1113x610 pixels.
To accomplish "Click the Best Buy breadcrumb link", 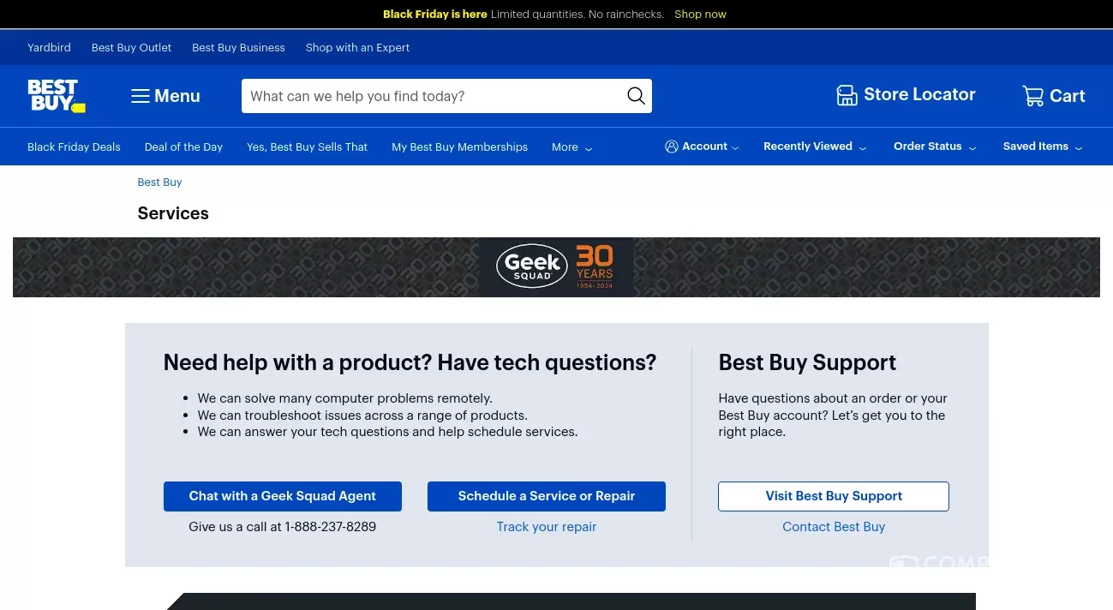I will (159, 182).
